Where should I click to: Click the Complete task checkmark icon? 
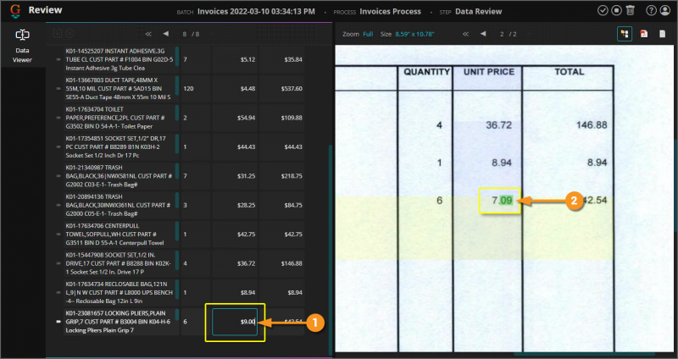pyautogui.click(x=603, y=10)
